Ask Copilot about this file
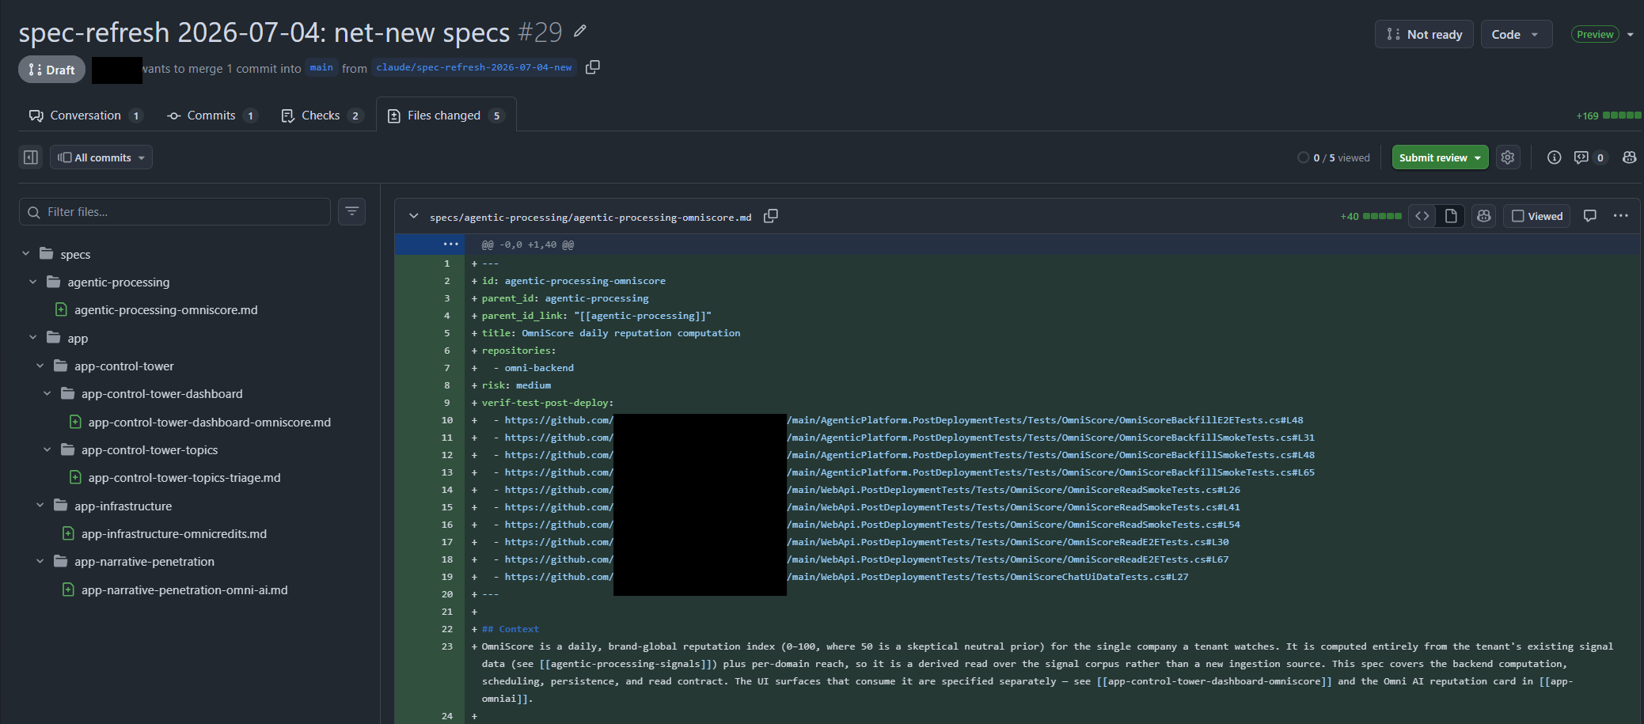 tap(1484, 216)
